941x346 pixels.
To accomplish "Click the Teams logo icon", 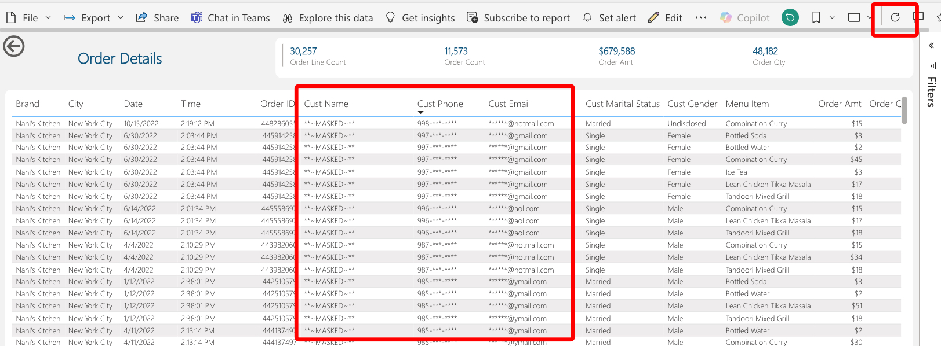I will (197, 18).
